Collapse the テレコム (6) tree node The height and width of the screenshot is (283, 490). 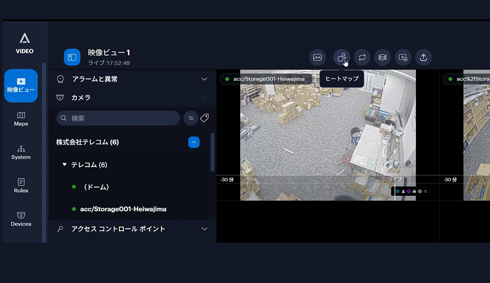click(x=64, y=164)
